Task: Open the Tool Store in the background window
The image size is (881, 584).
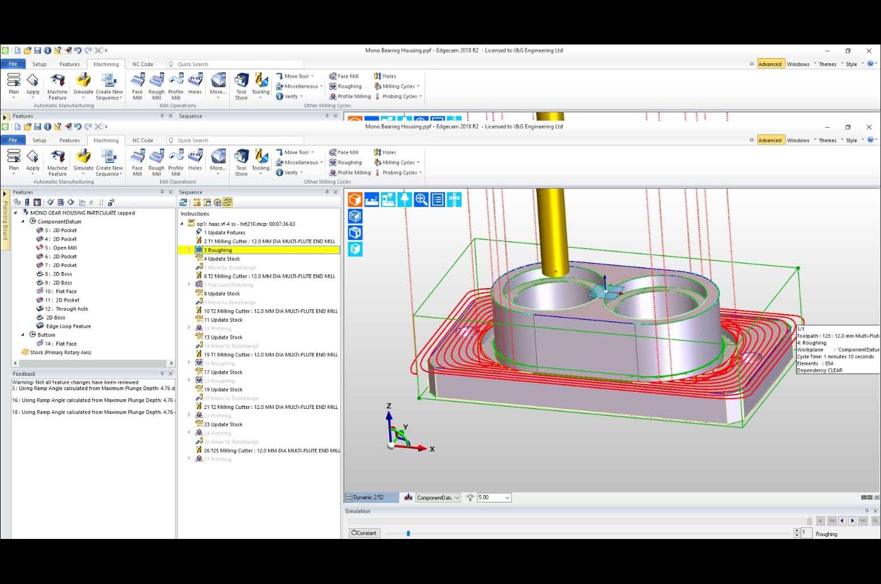Action: pos(241,87)
